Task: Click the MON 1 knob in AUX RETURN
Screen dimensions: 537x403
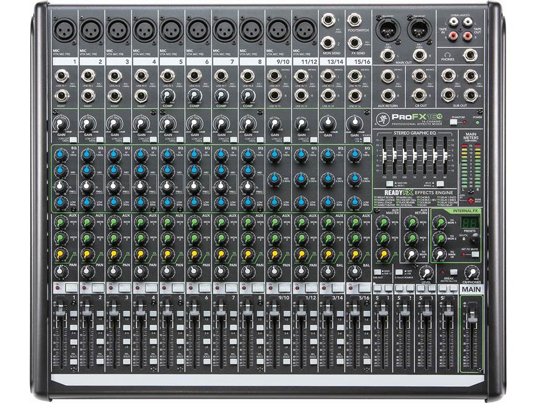Action: tap(412, 223)
